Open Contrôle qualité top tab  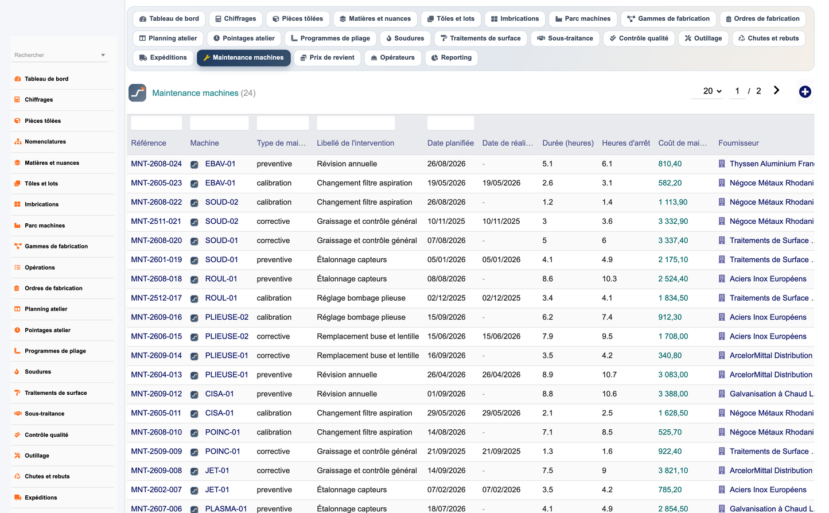(639, 38)
